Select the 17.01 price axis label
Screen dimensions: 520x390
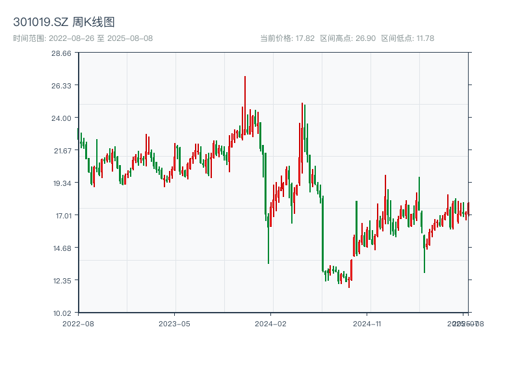point(61,216)
